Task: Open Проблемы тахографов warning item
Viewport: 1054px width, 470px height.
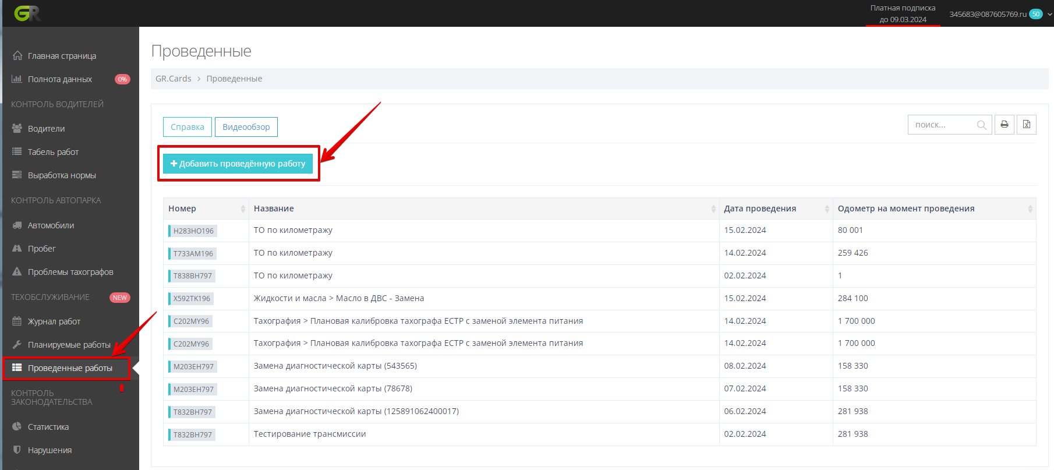Action: pyautogui.click(x=70, y=272)
